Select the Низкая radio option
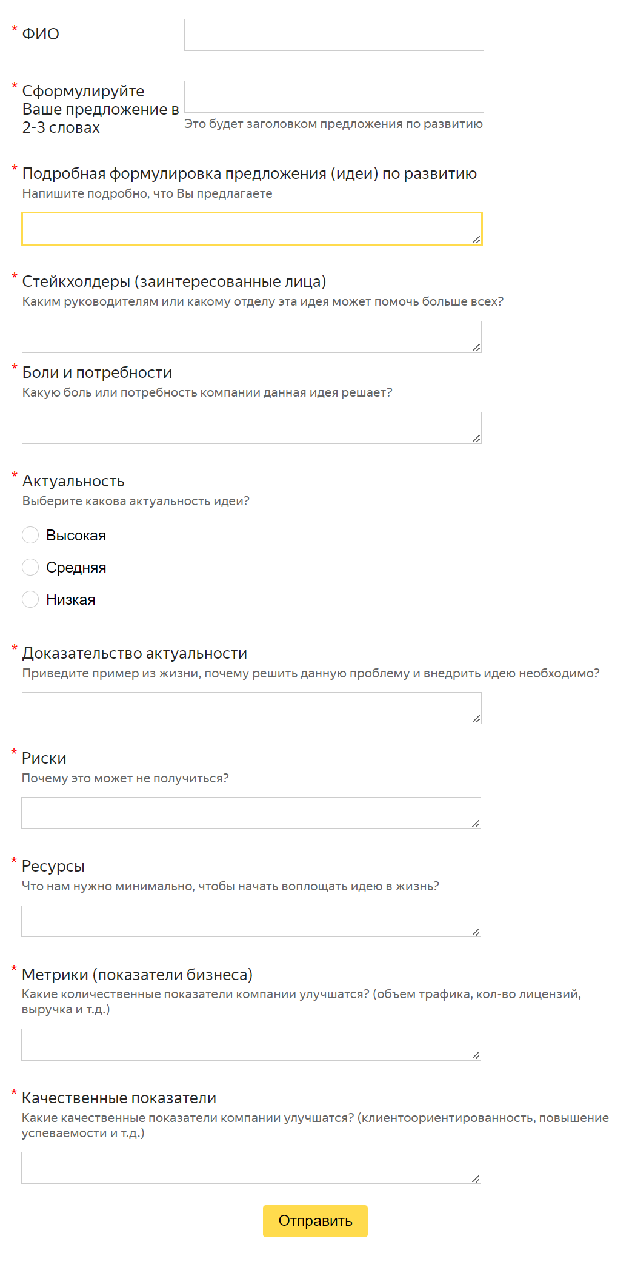 (x=30, y=599)
